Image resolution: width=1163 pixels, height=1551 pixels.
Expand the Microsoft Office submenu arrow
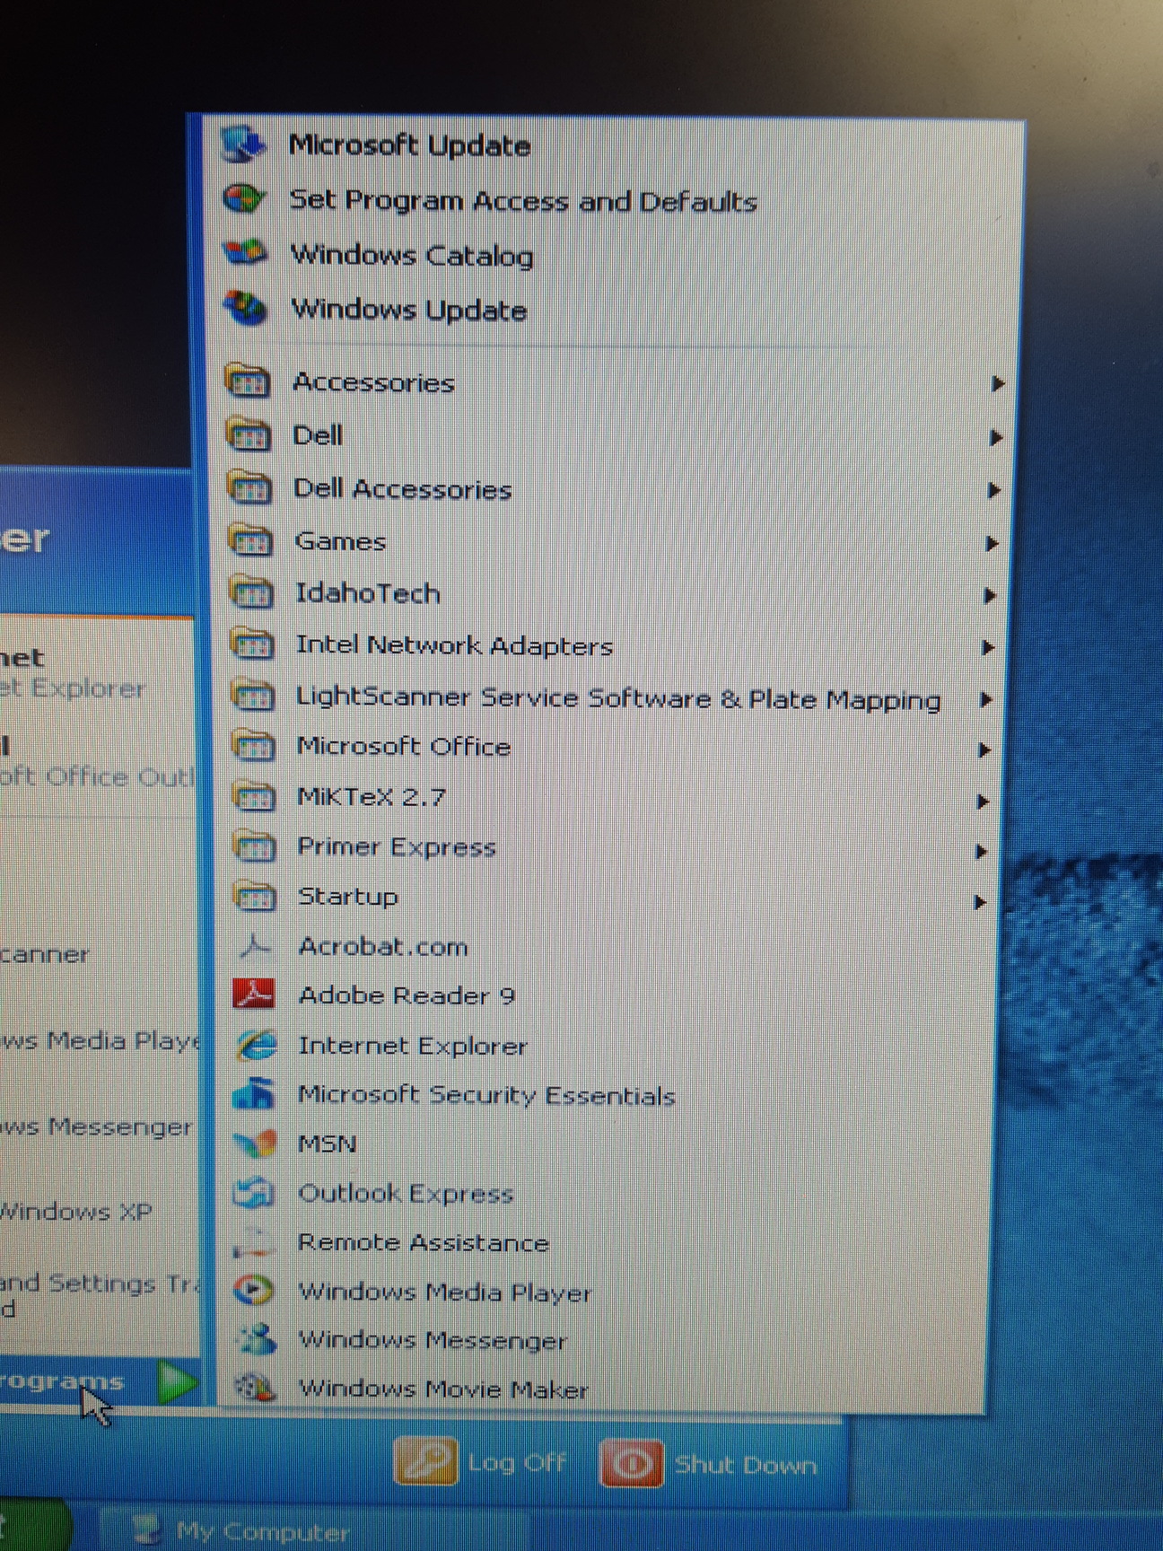[984, 750]
